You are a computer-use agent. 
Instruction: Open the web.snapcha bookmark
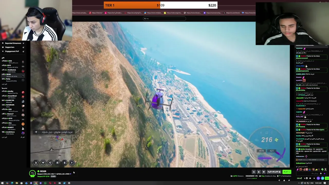click(x=173, y=13)
